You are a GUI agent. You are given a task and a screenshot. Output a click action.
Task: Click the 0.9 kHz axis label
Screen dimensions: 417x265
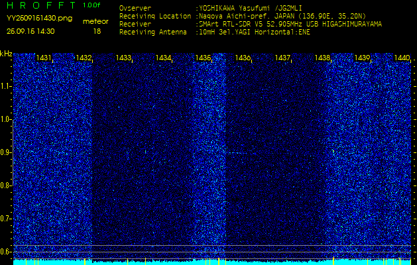coord(5,152)
